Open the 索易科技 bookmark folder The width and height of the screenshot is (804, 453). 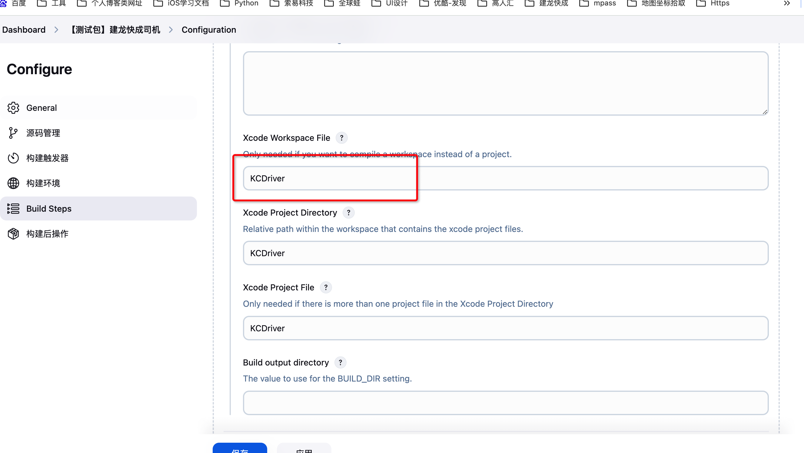pos(291,3)
